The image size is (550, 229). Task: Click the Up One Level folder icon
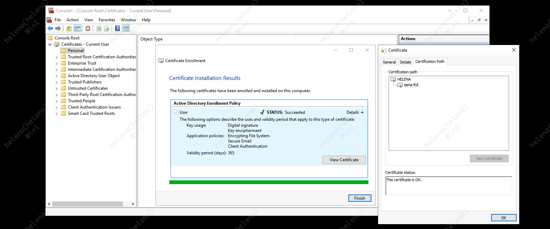coord(69,29)
